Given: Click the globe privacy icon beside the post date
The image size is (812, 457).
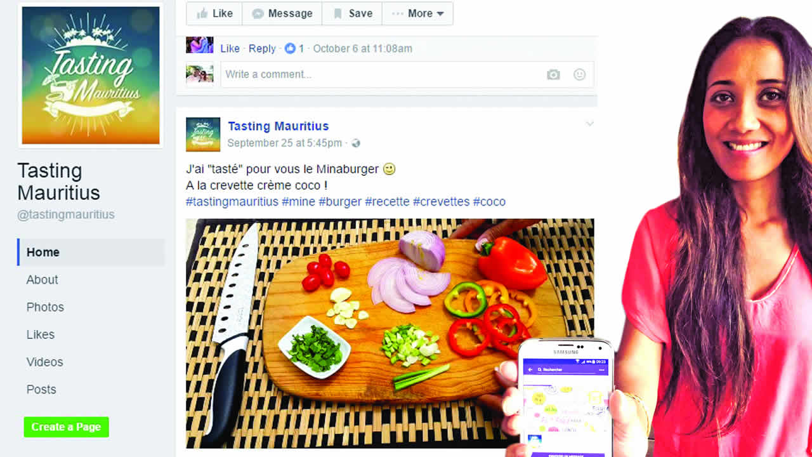Looking at the screenshot, I should (356, 143).
